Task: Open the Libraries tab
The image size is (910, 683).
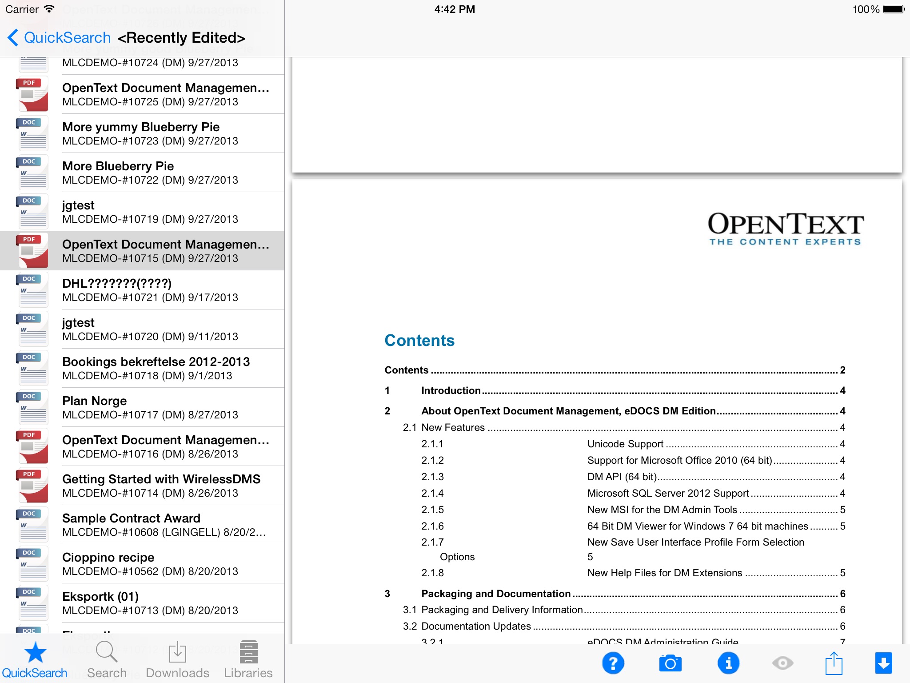Action: pos(248,660)
